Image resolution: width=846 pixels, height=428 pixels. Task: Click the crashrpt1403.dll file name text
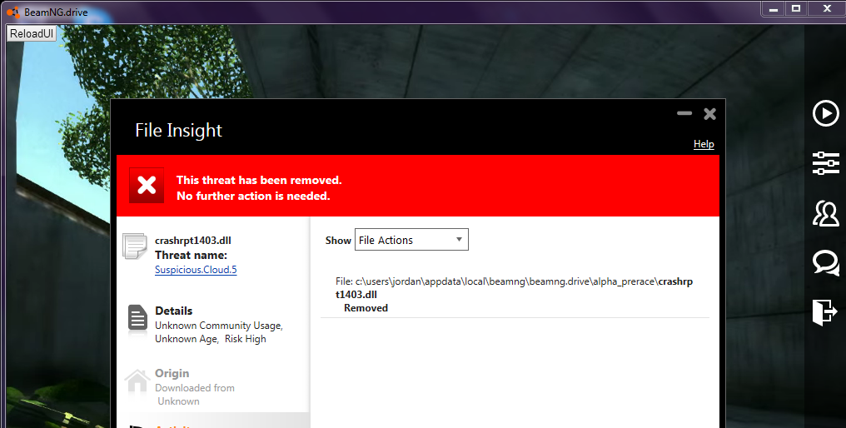(193, 241)
